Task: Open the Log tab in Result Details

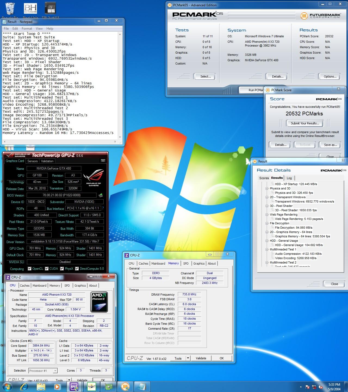Action: (289, 178)
